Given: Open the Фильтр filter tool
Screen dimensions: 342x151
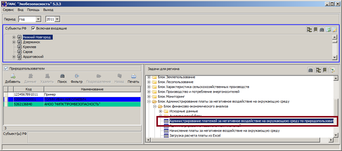Looking at the screenshot, I should pyautogui.click(x=77, y=79).
